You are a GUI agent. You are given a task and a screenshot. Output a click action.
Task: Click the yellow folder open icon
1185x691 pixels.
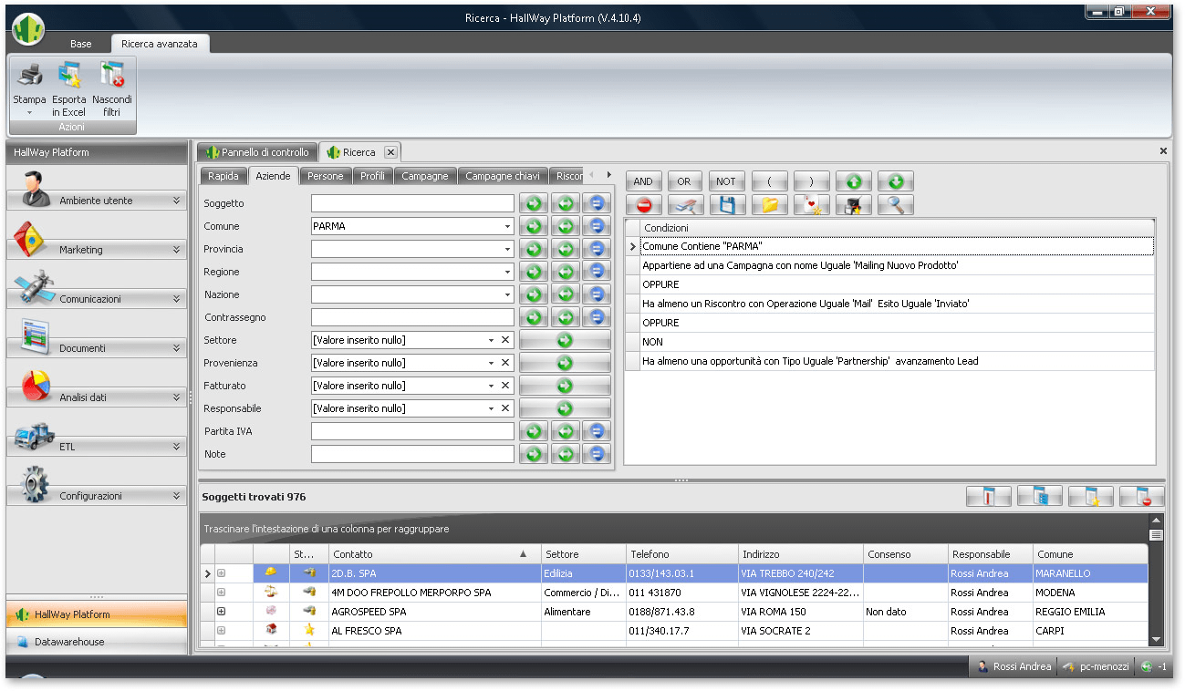(770, 205)
